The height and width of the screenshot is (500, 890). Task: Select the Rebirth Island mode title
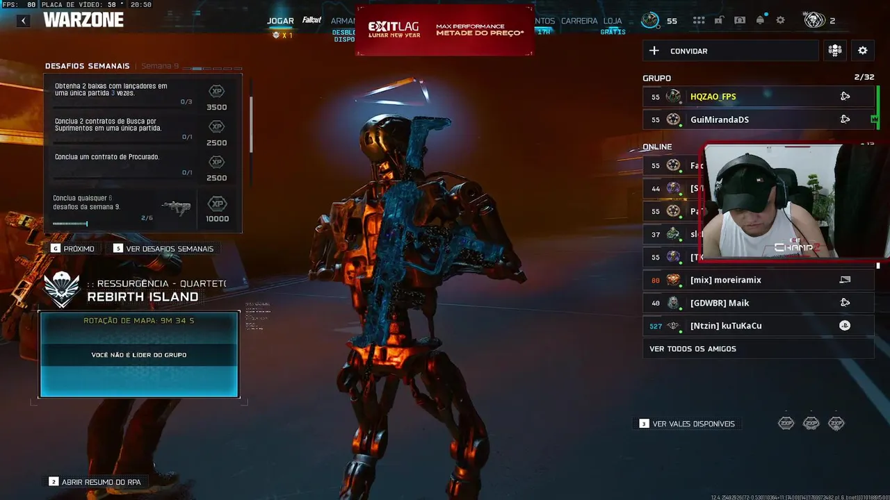(143, 297)
